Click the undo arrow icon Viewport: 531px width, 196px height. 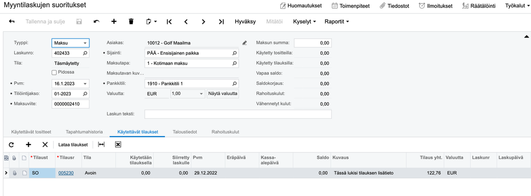(x=96, y=22)
